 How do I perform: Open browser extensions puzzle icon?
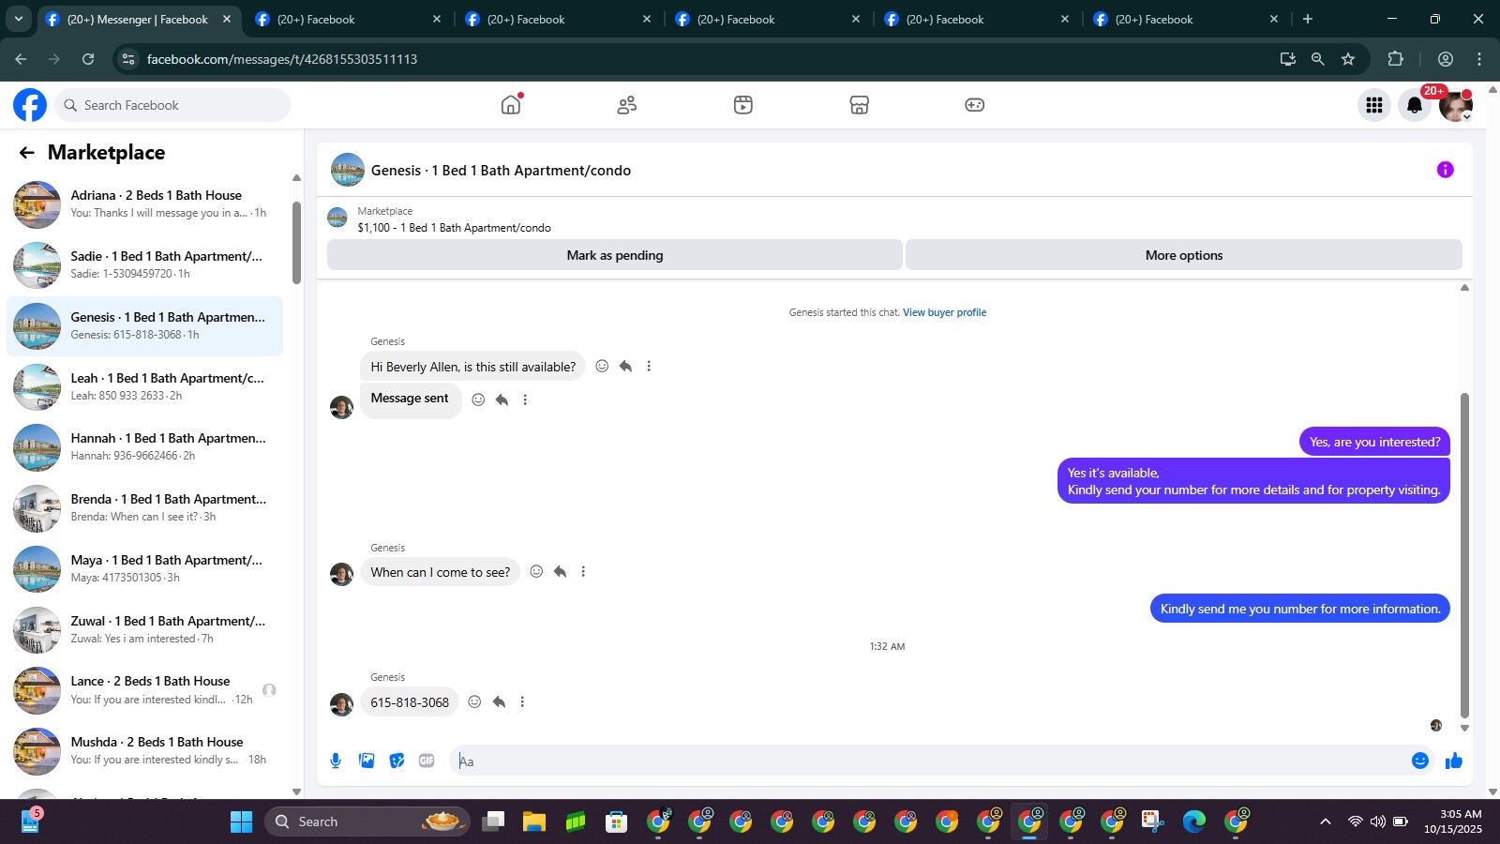[x=1395, y=59]
